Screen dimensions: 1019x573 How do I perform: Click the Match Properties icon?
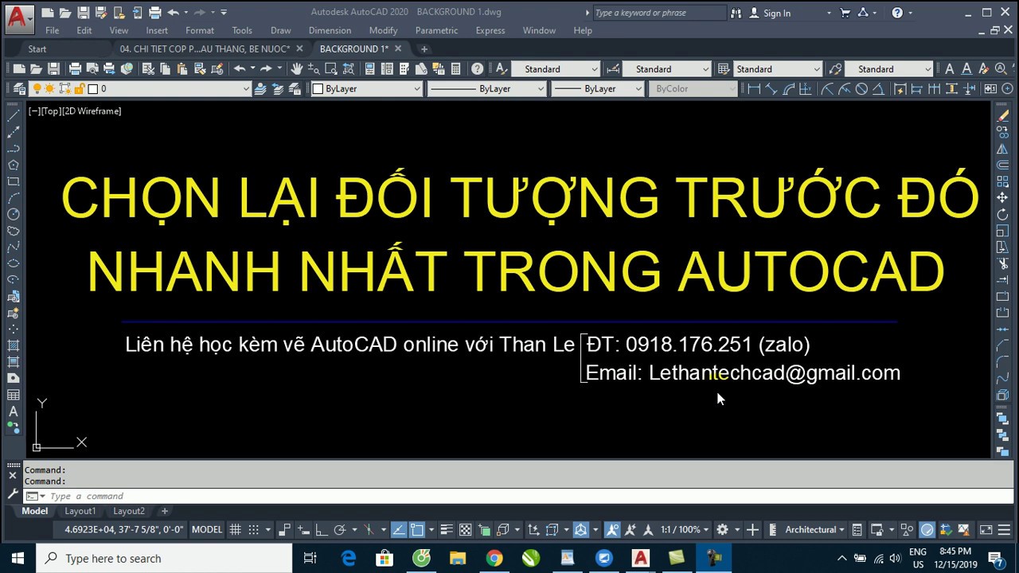(x=200, y=68)
